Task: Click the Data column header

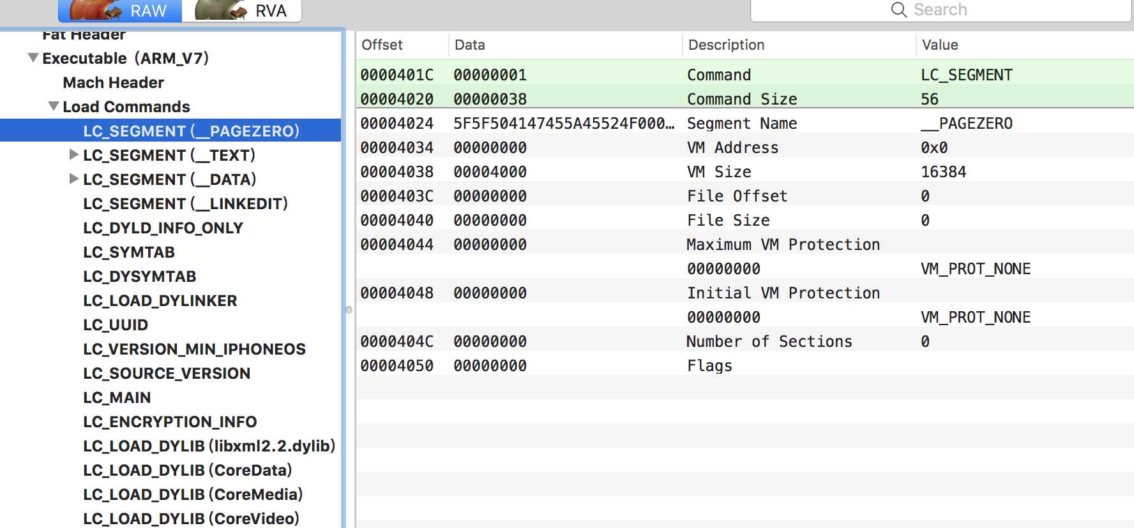Action: click(x=566, y=45)
